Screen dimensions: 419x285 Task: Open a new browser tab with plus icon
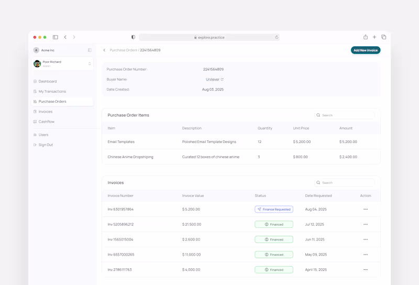point(374,37)
